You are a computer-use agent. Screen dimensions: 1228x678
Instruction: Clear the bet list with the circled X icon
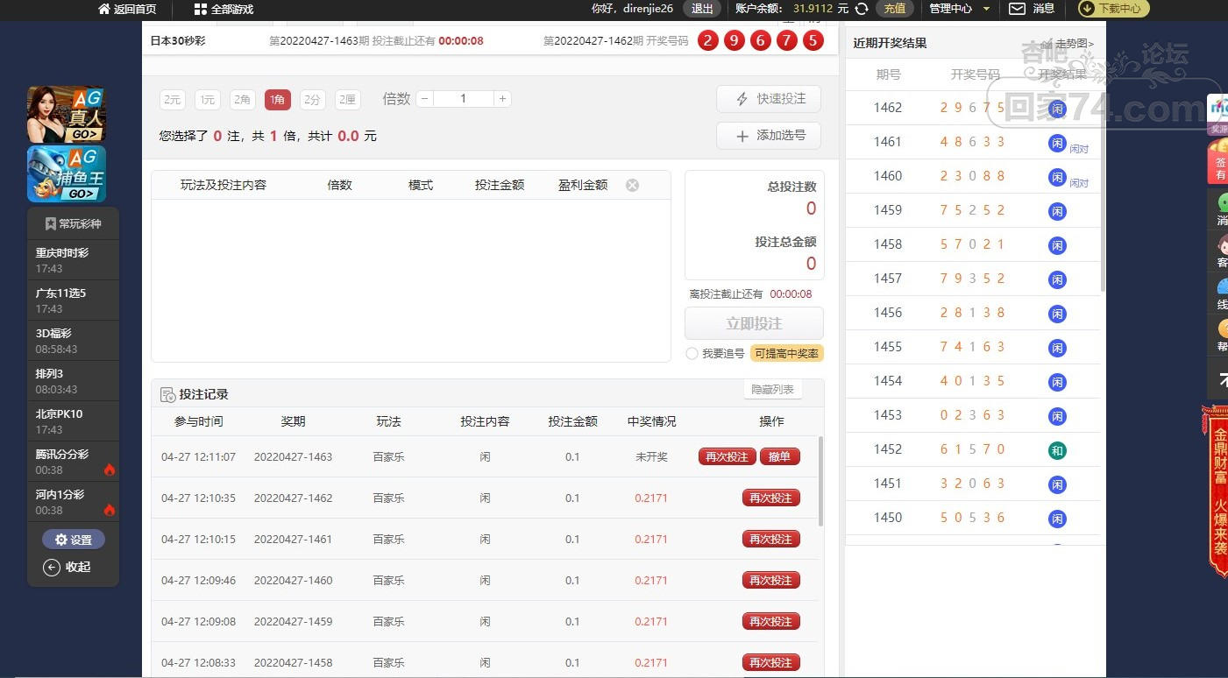[x=632, y=185]
